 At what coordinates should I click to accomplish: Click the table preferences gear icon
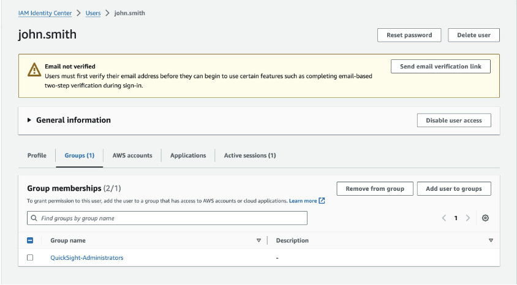pyautogui.click(x=486, y=218)
